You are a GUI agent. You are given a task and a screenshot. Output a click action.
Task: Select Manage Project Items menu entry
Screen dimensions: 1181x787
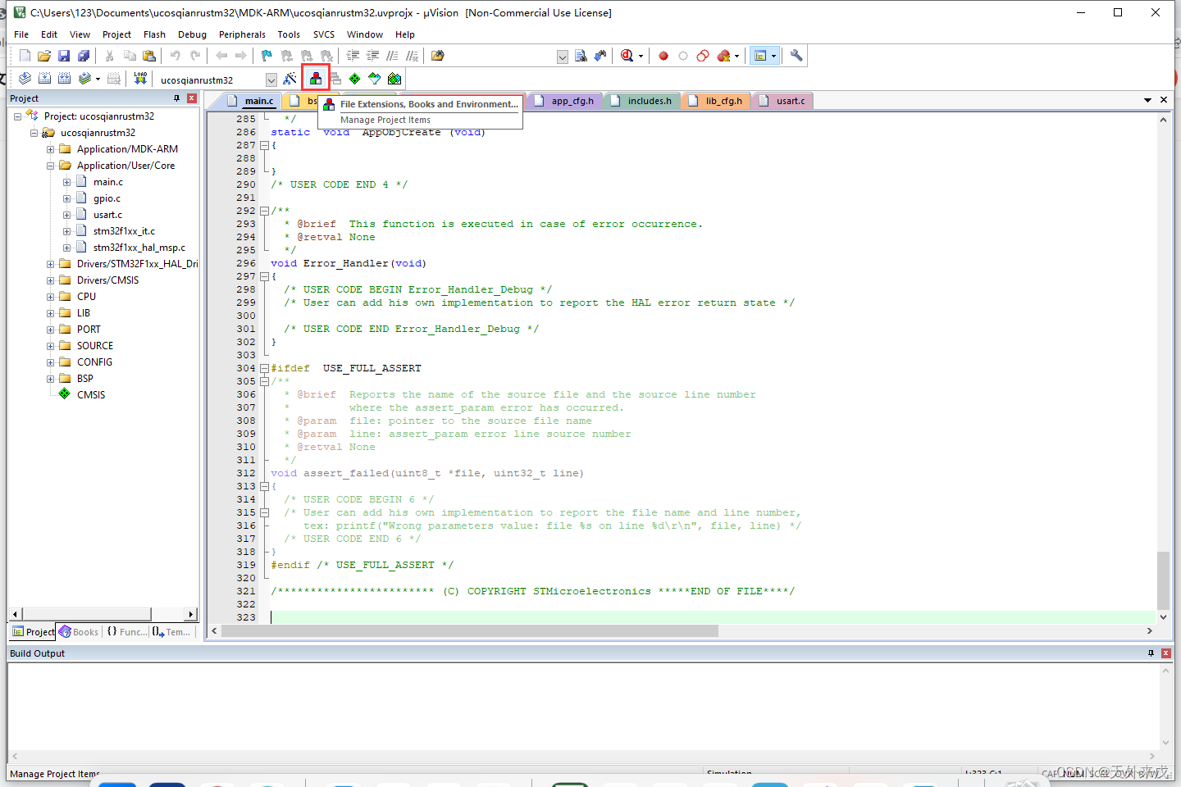pos(385,119)
